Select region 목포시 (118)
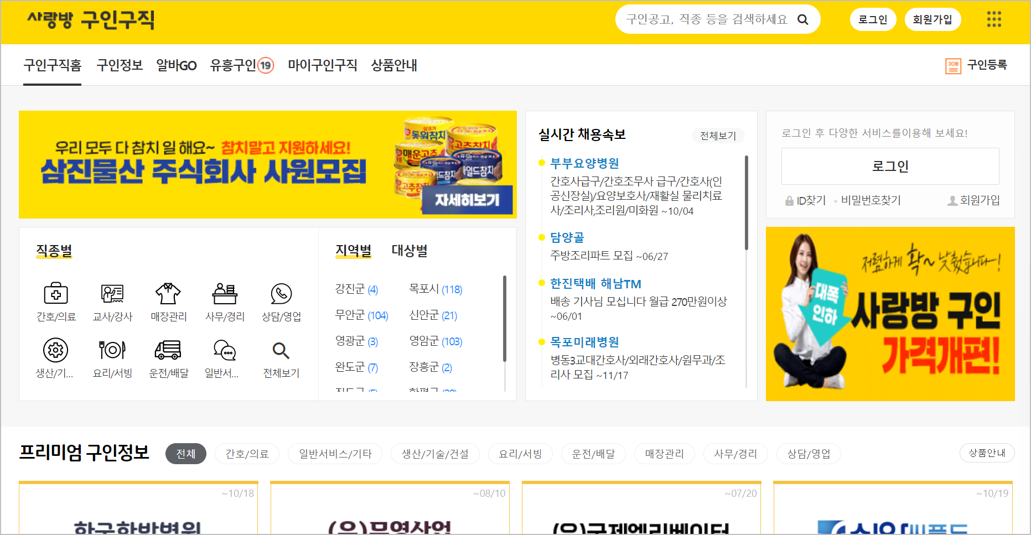This screenshot has width=1031, height=535. pos(436,289)
